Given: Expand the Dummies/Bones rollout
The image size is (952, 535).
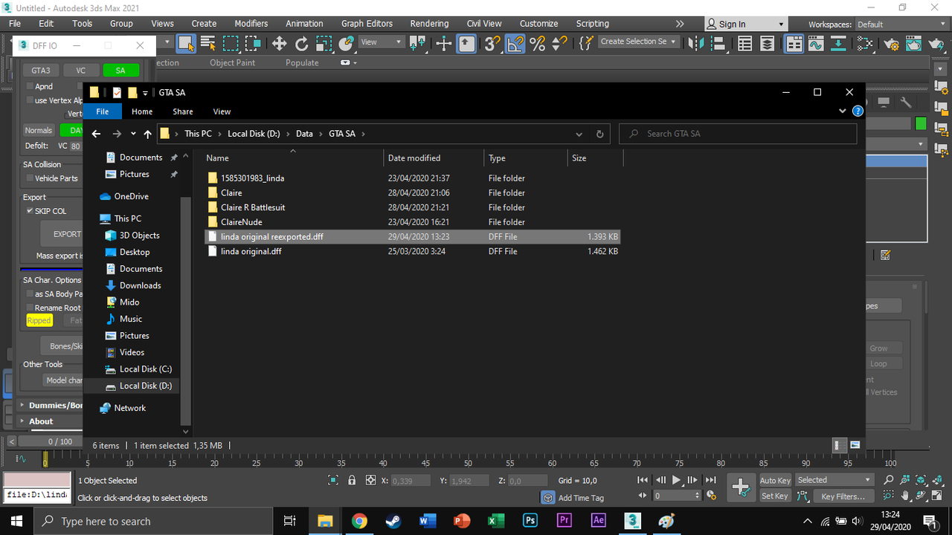Looking at the screenshot, I should click(x=51, y=406).
